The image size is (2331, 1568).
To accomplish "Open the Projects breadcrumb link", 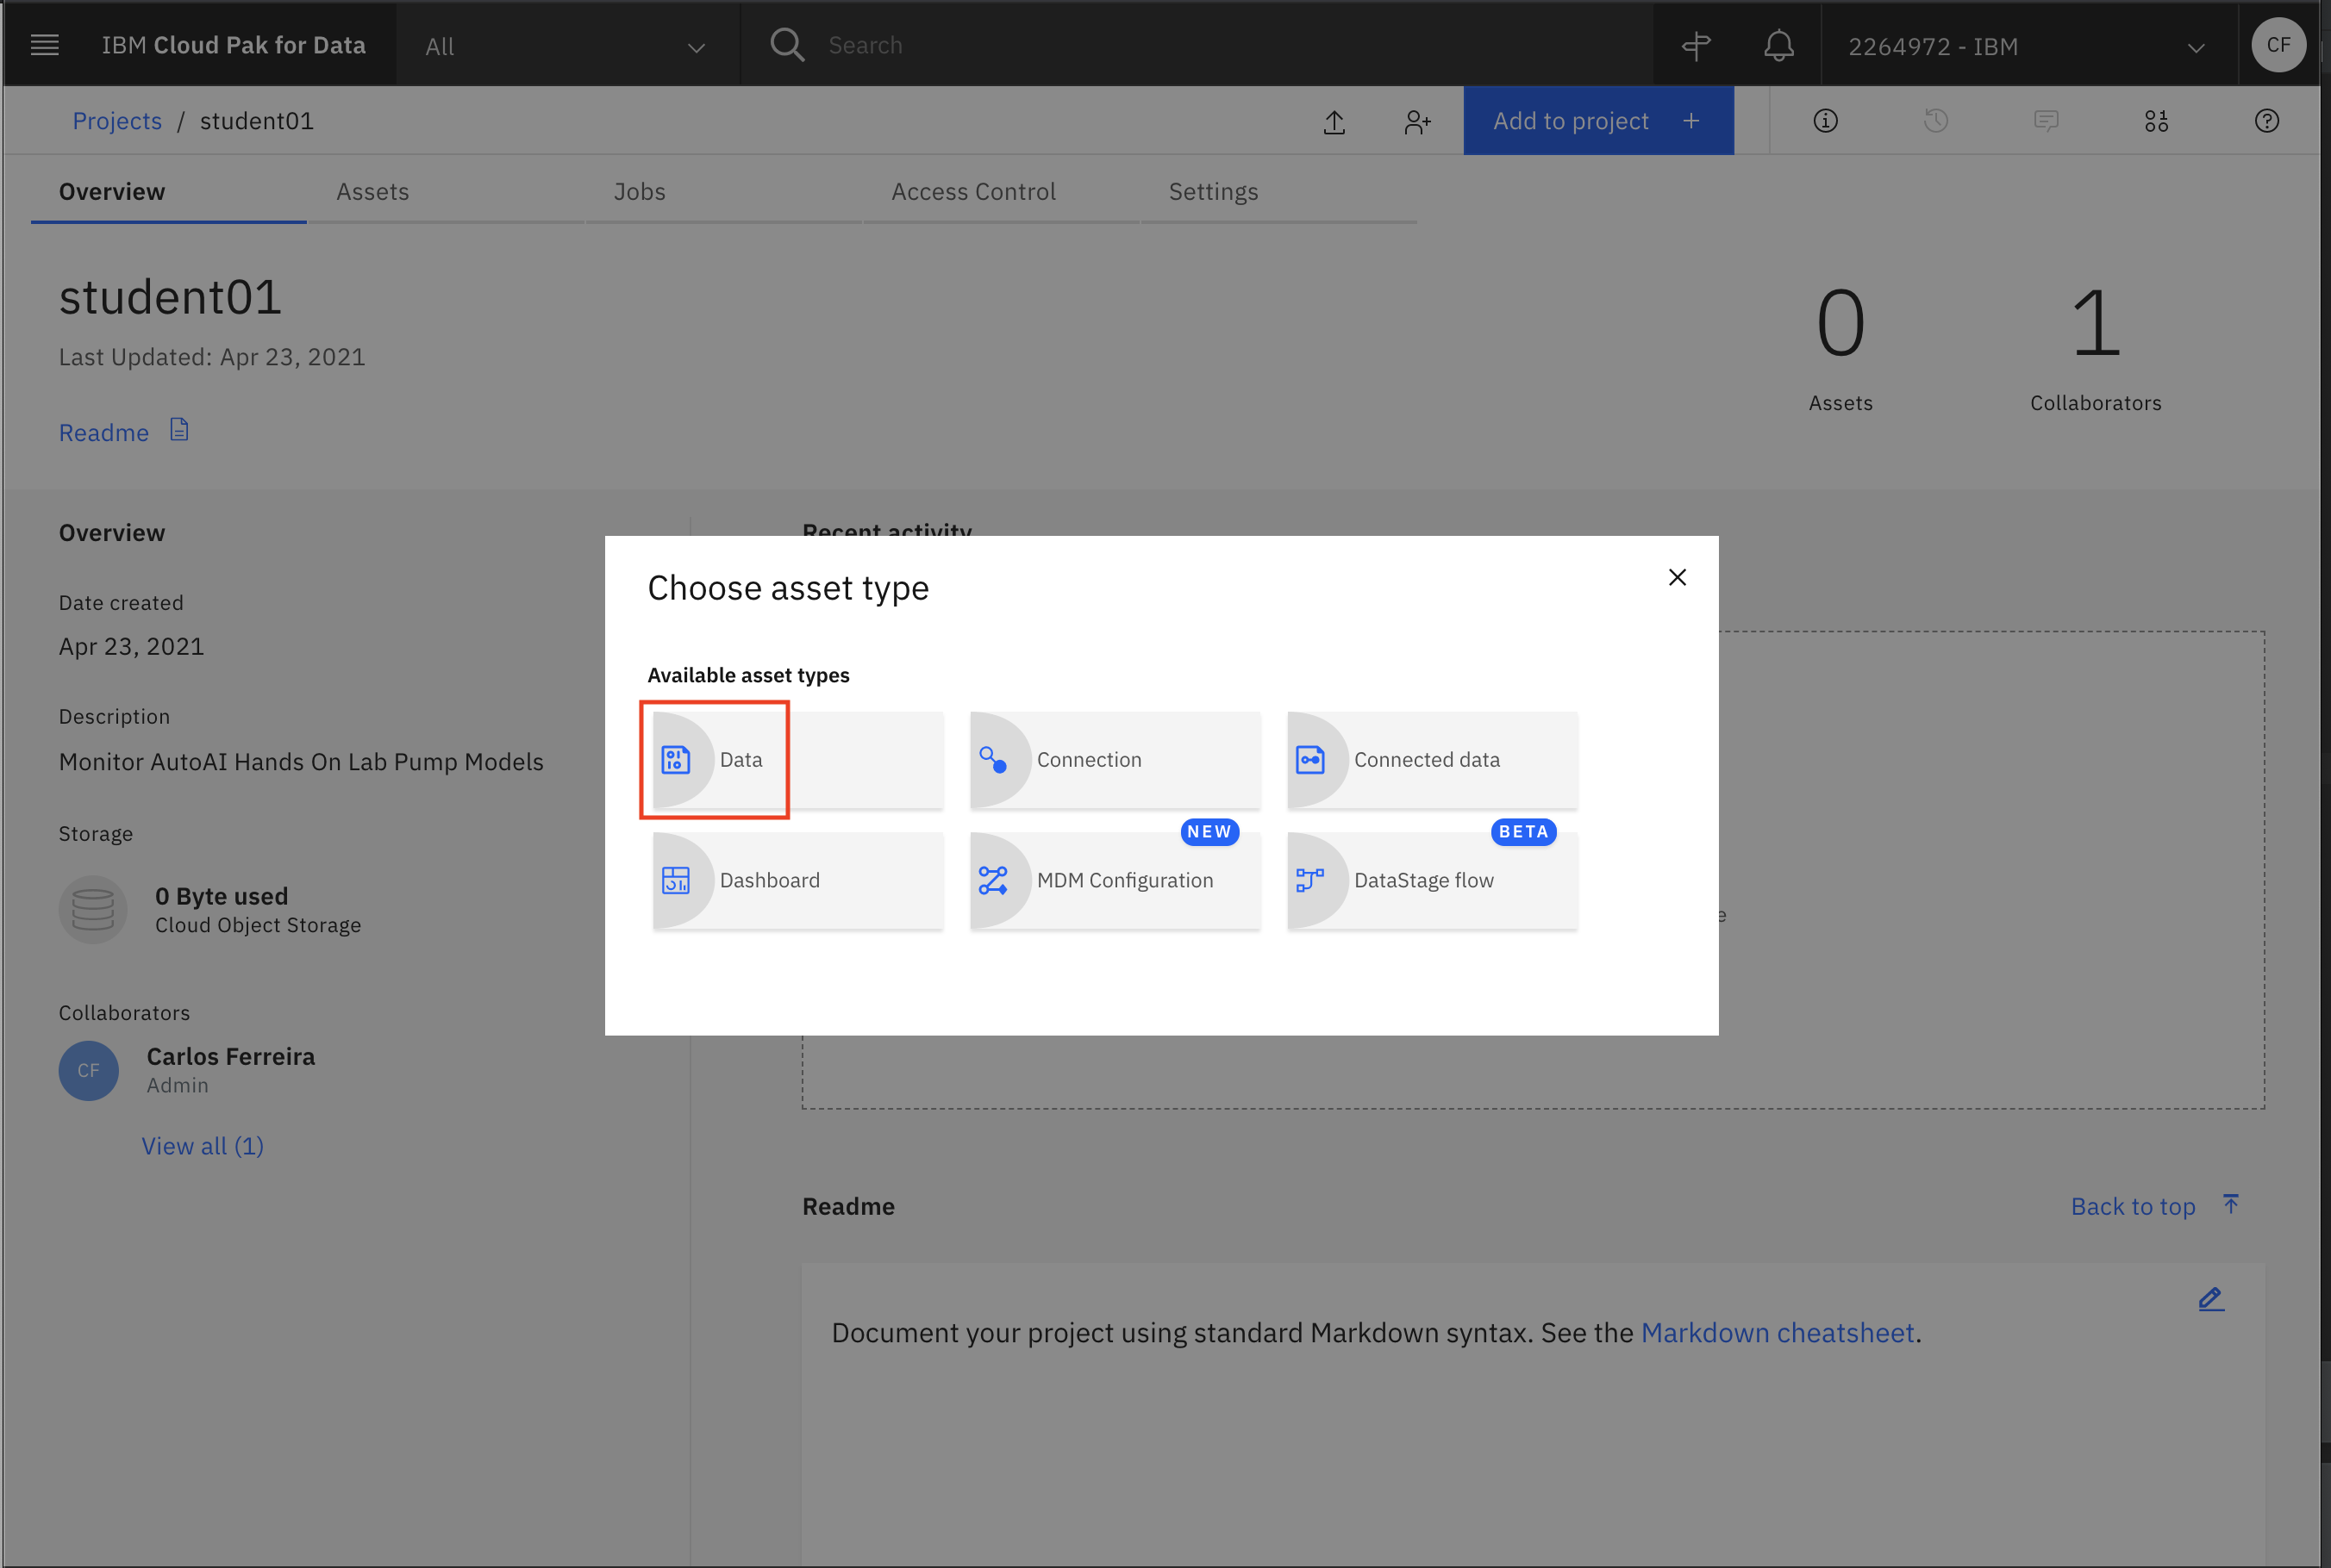I will (x=117, y=121).
